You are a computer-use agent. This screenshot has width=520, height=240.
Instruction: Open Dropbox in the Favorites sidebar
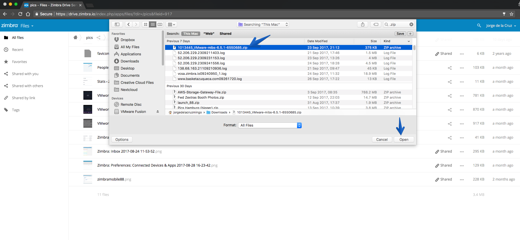click(128, 40)
